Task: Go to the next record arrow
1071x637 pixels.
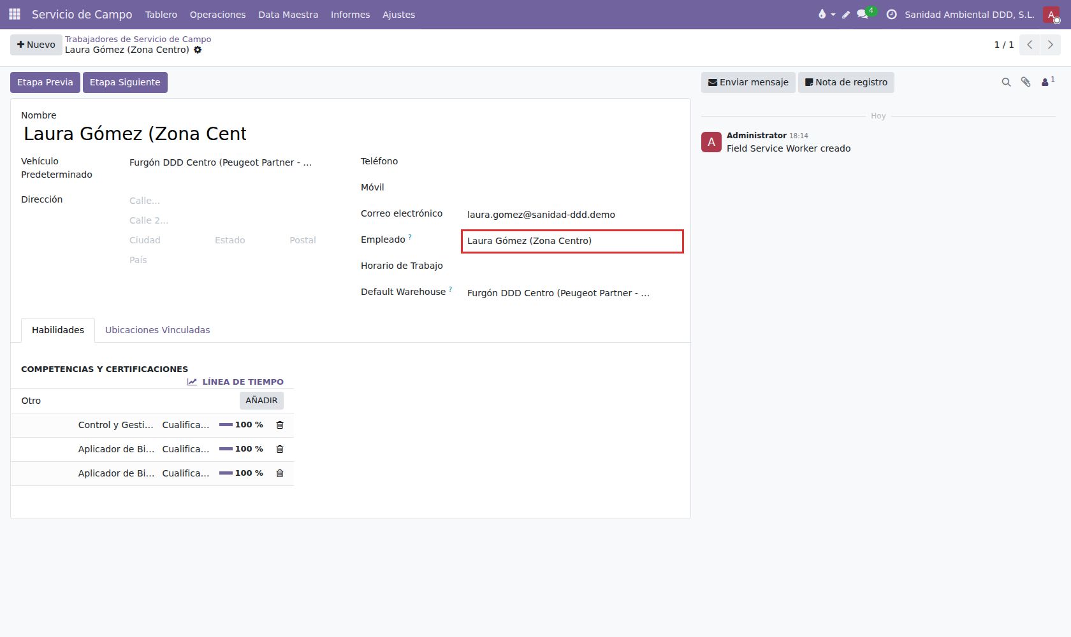Action: [1051, 45]
